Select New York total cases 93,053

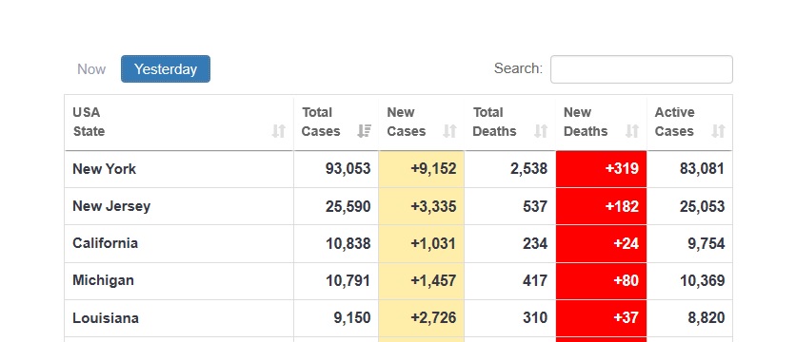pos(348,169)
